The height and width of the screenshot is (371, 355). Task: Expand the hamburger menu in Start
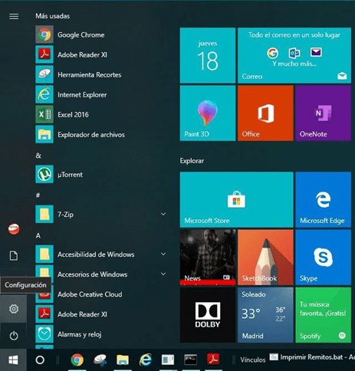click(14, 16)
